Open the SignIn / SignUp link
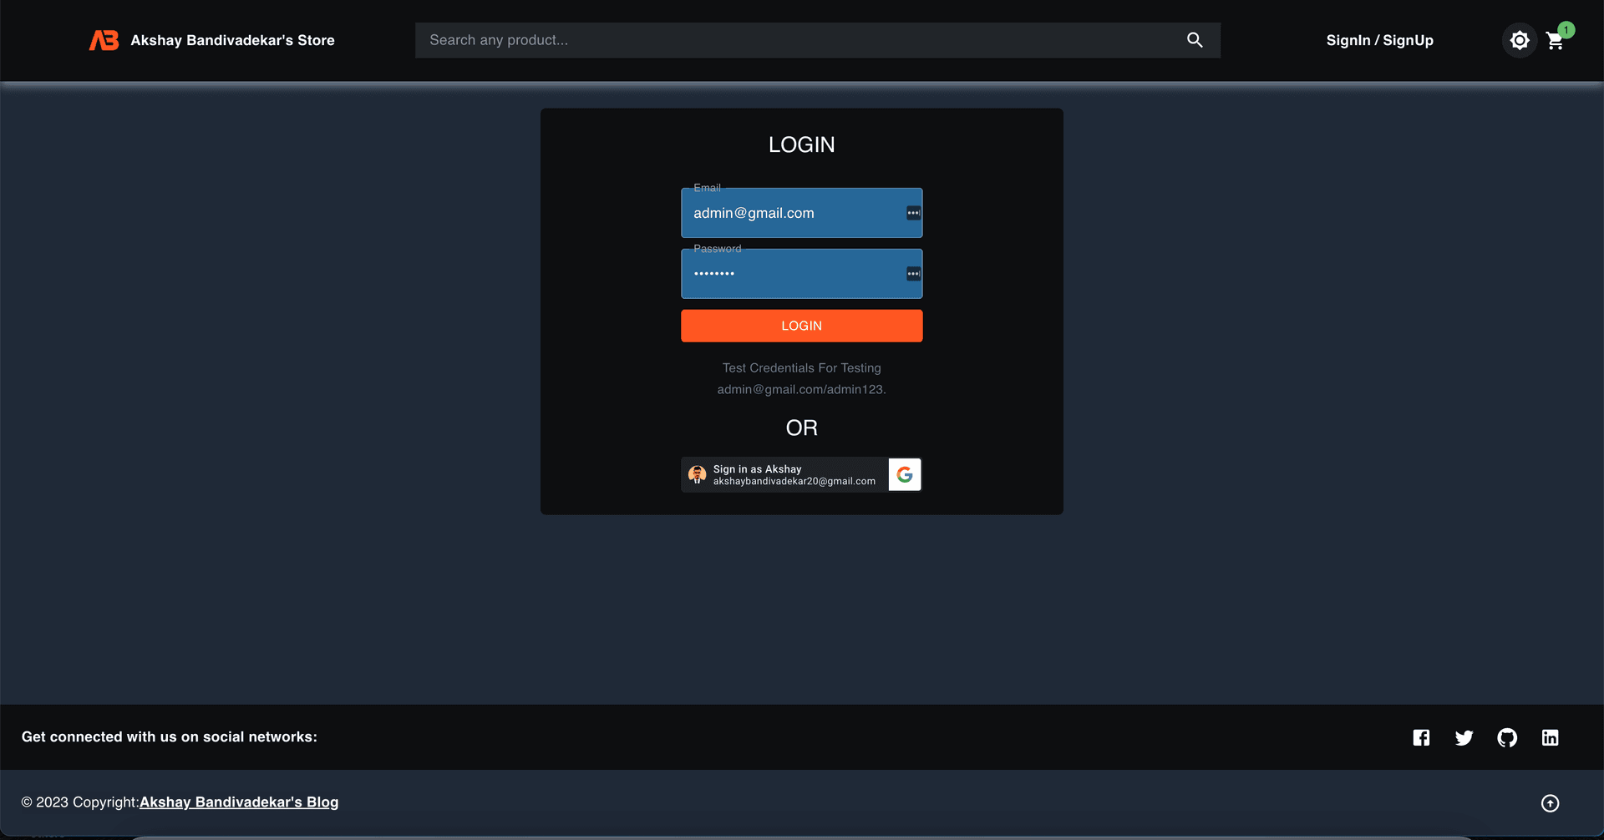Screen dimensions: 1604x840 pyautogui.click(x=1379, y=40)
